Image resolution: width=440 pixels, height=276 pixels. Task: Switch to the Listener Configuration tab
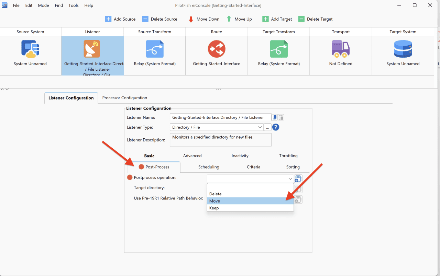click(x=71, y=98)
